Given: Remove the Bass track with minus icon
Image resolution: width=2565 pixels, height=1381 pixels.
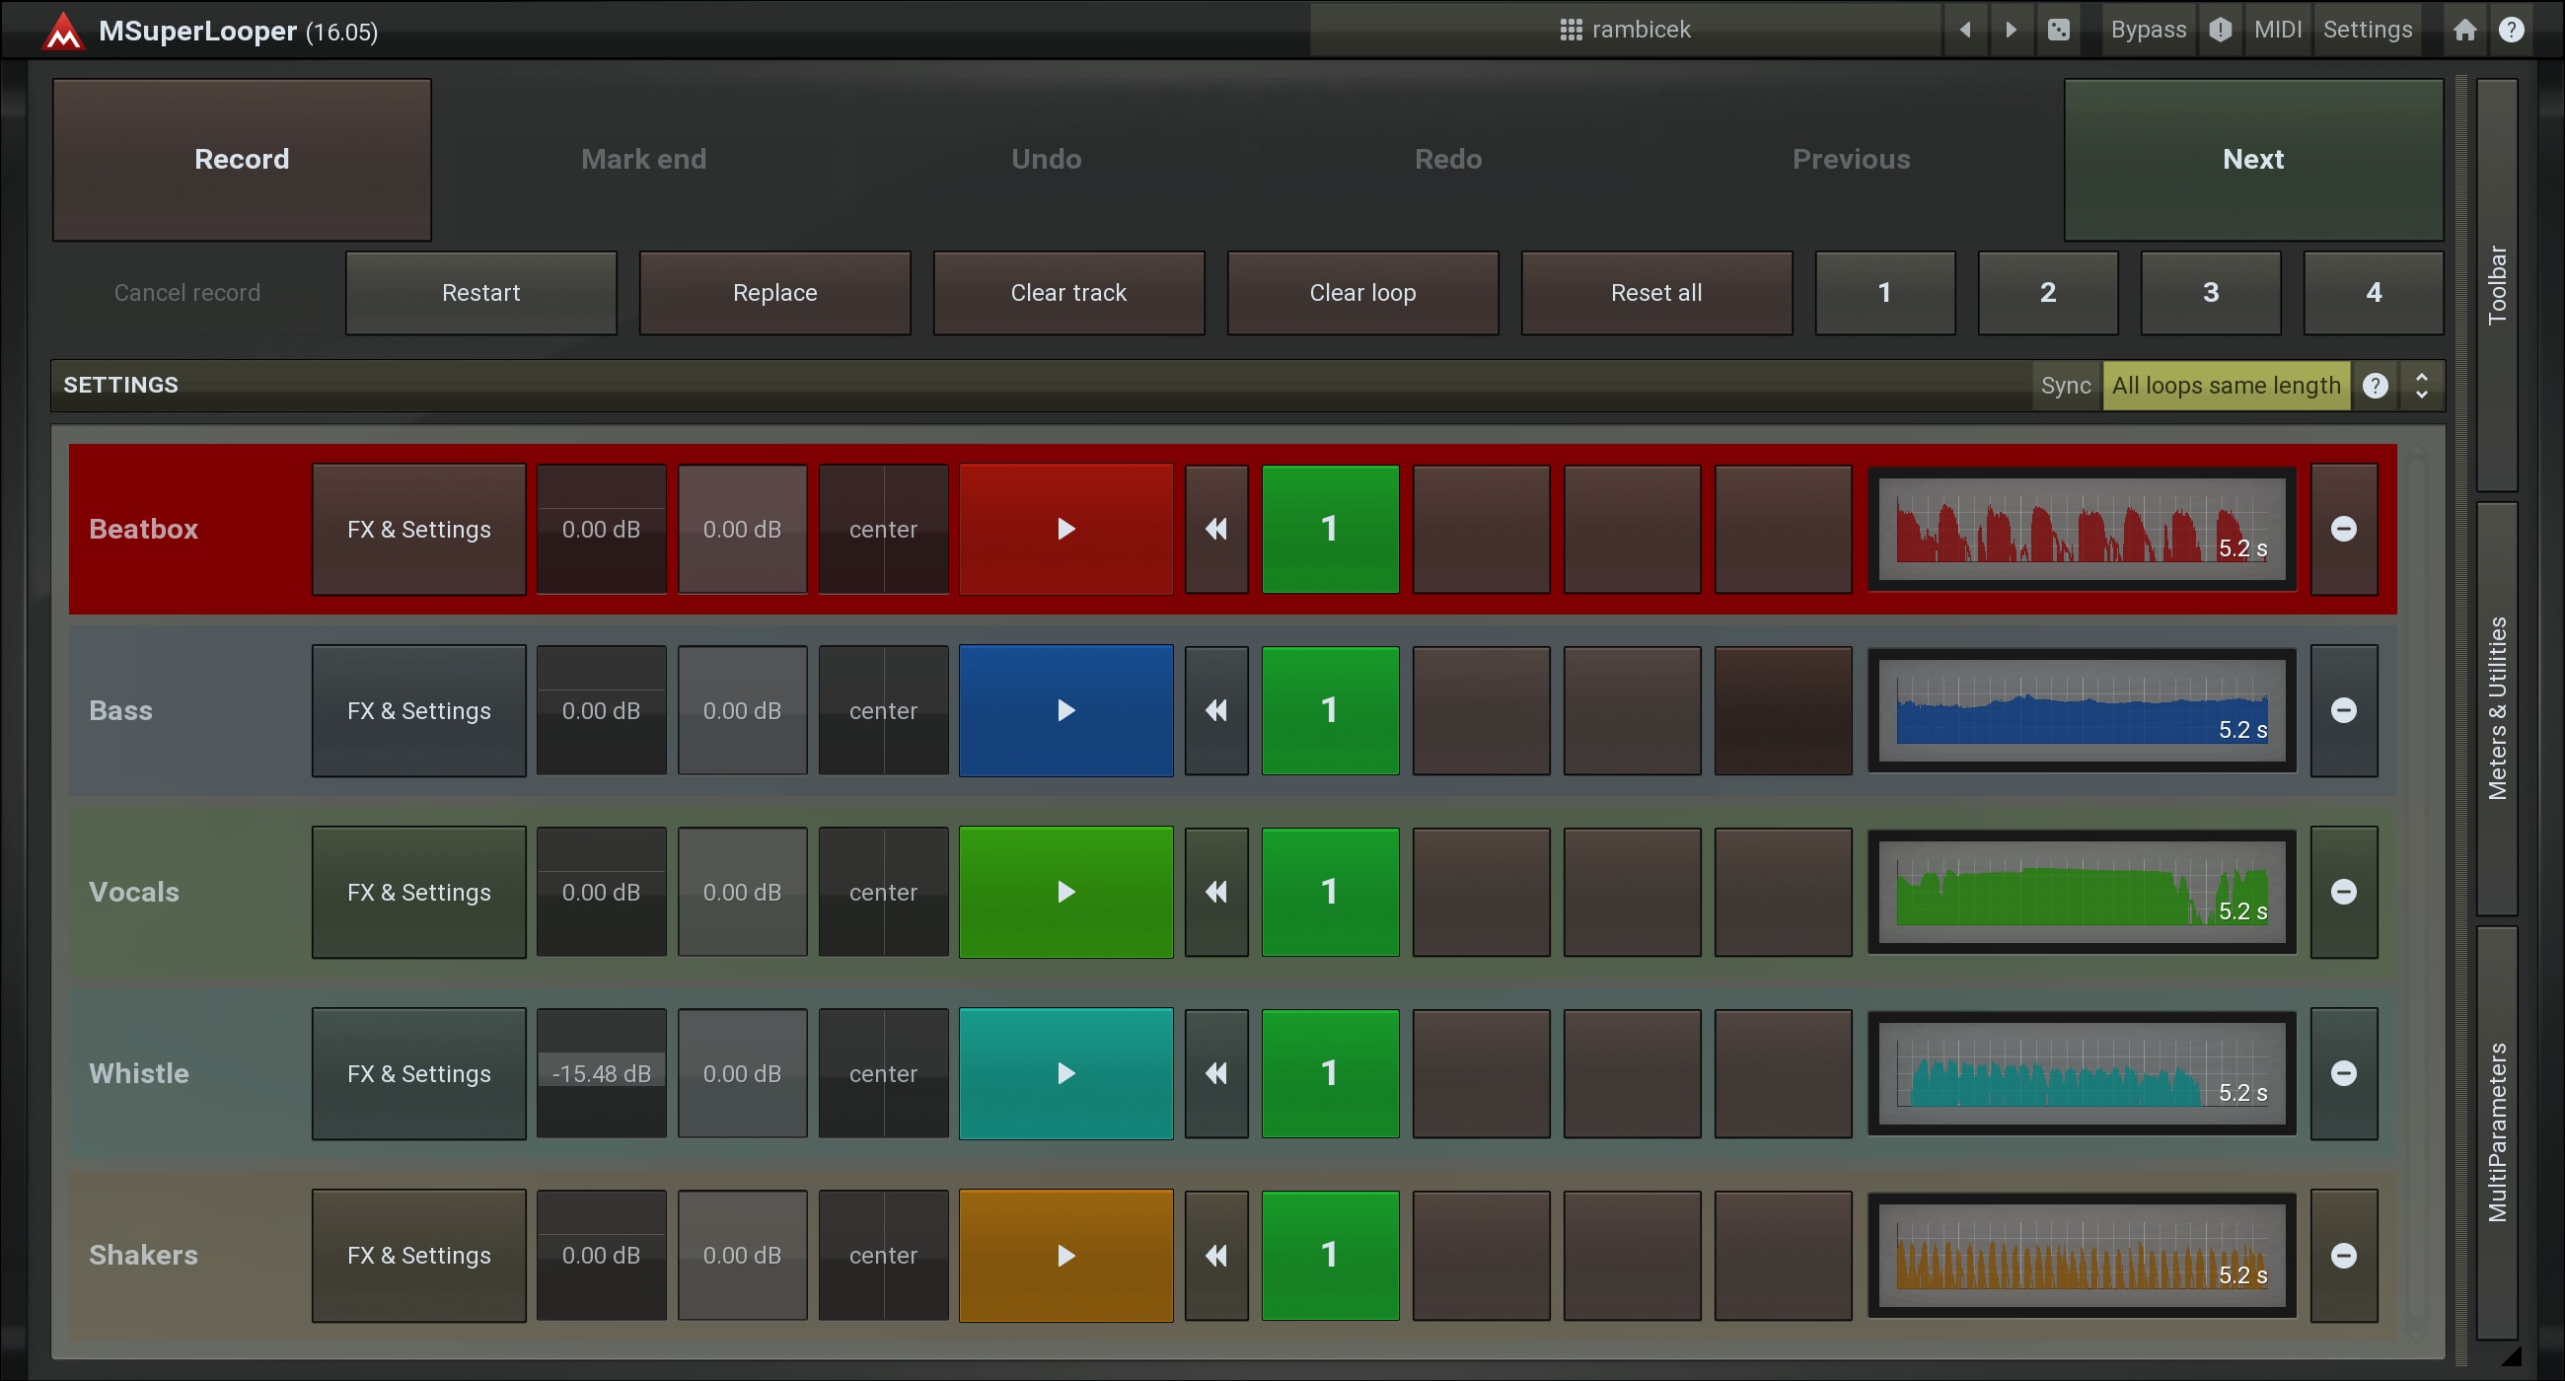Looking at the screenshot, I should (2344, 710).
